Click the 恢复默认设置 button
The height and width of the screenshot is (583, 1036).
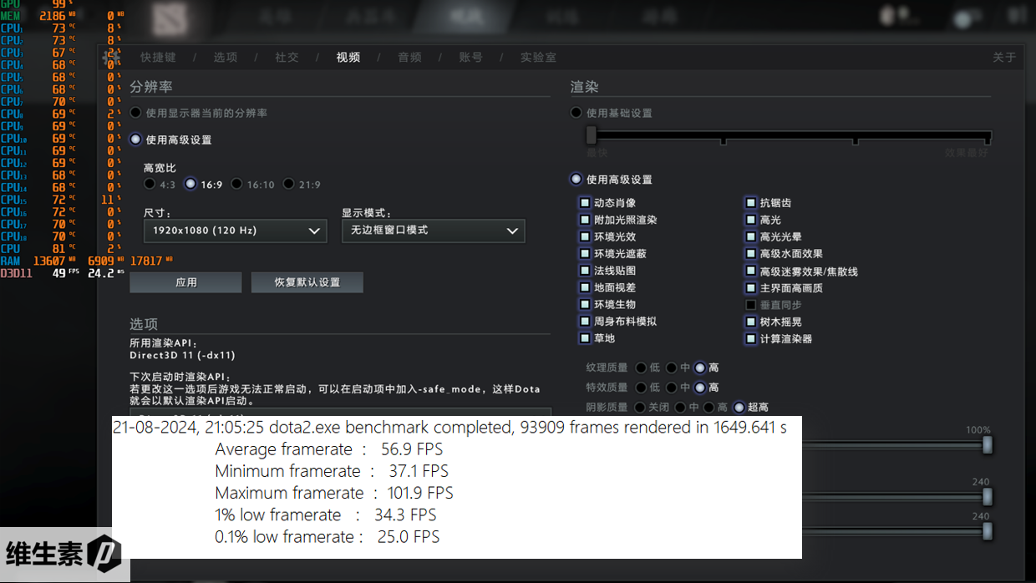(307, 282)
